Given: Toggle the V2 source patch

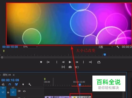Looking at the screenshot, I should [3, 92].
